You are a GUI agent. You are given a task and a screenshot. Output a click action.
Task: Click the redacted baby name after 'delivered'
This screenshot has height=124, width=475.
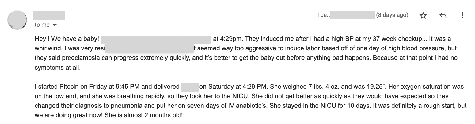pos(190,87)
